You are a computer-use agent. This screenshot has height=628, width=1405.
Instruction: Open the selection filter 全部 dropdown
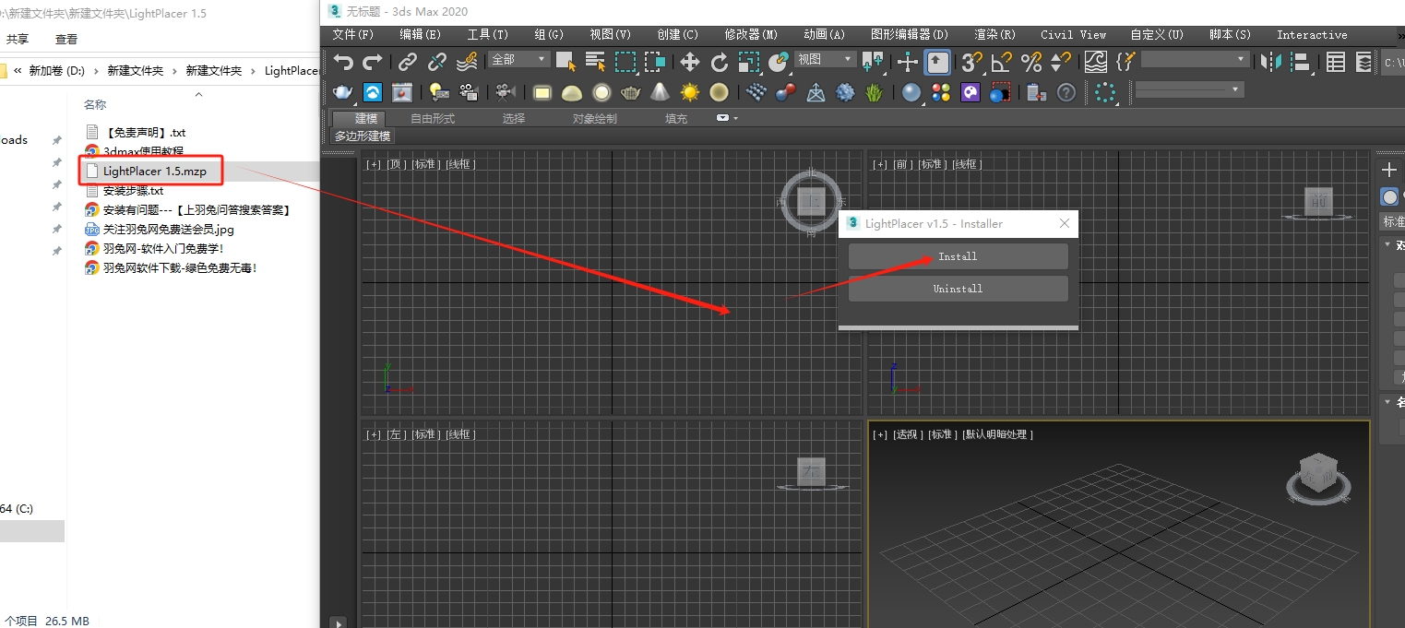[x=518, y=58]
